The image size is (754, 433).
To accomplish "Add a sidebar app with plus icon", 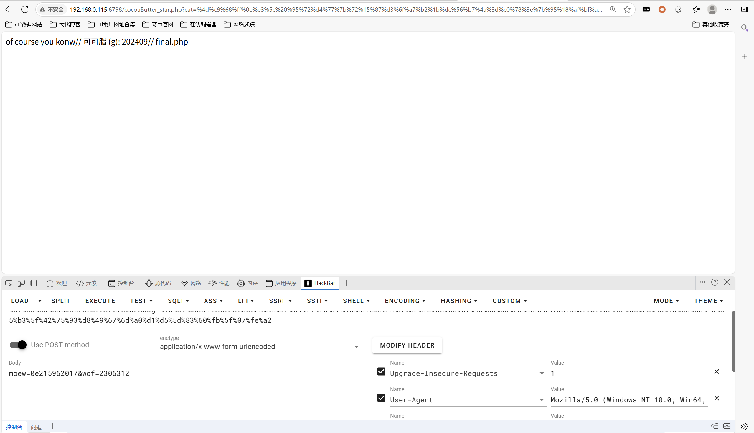I will point(745,57).
